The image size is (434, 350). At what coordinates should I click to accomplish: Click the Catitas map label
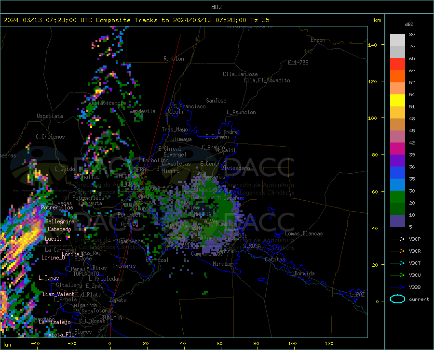point(275,259)
